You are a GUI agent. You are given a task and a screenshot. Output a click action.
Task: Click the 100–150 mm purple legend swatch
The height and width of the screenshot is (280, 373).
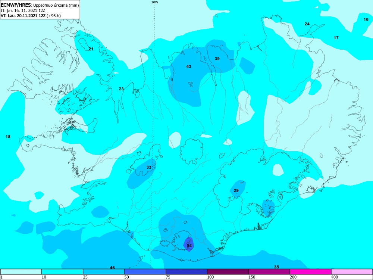[x=228, y=272]
